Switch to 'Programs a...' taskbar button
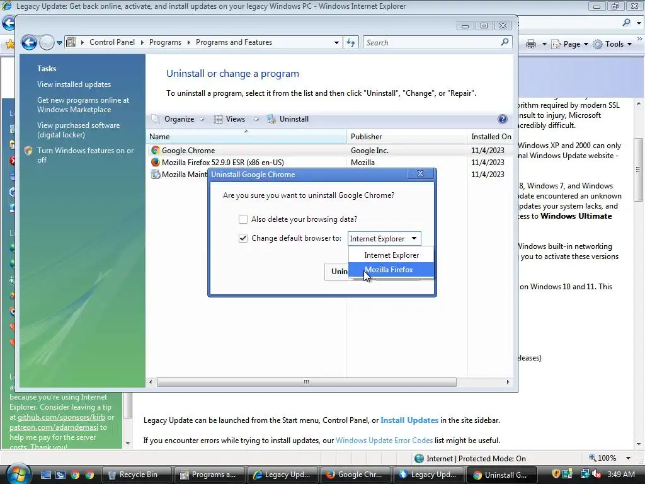This screenshot has height=484, width=645. [209, 475]
